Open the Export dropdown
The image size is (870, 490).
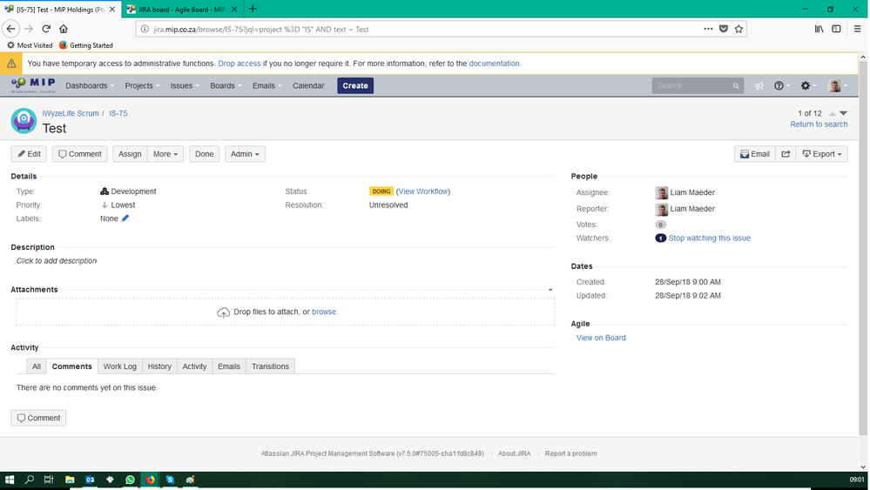[x=822, y=154]
